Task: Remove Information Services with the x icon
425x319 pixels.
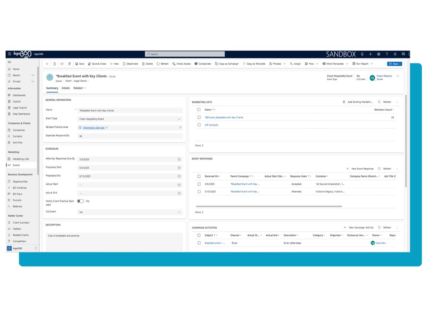Action: pyautogui.click(x=107, y=128)
